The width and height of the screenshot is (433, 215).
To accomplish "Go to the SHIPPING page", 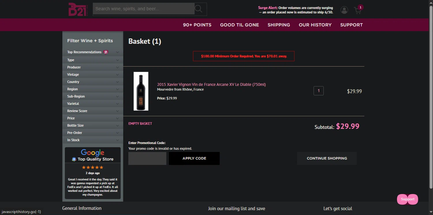I will [279, 25].
